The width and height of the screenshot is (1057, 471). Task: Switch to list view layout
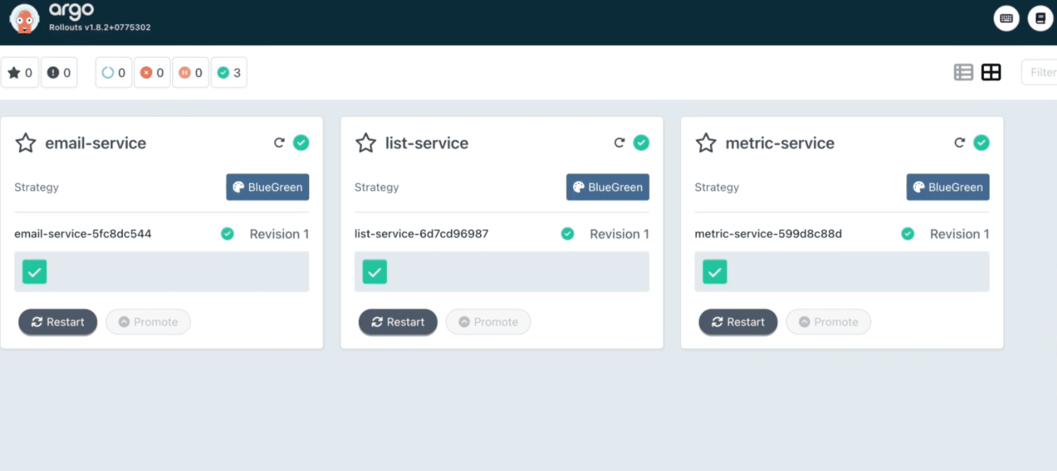(x=964, y=72)
